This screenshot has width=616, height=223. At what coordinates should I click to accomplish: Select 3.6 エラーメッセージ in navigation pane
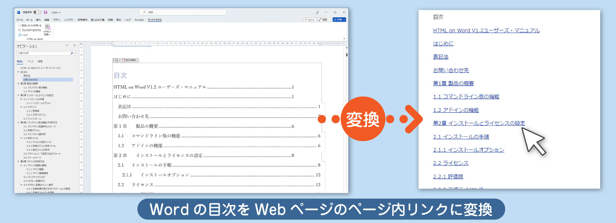tap(32, 158)
